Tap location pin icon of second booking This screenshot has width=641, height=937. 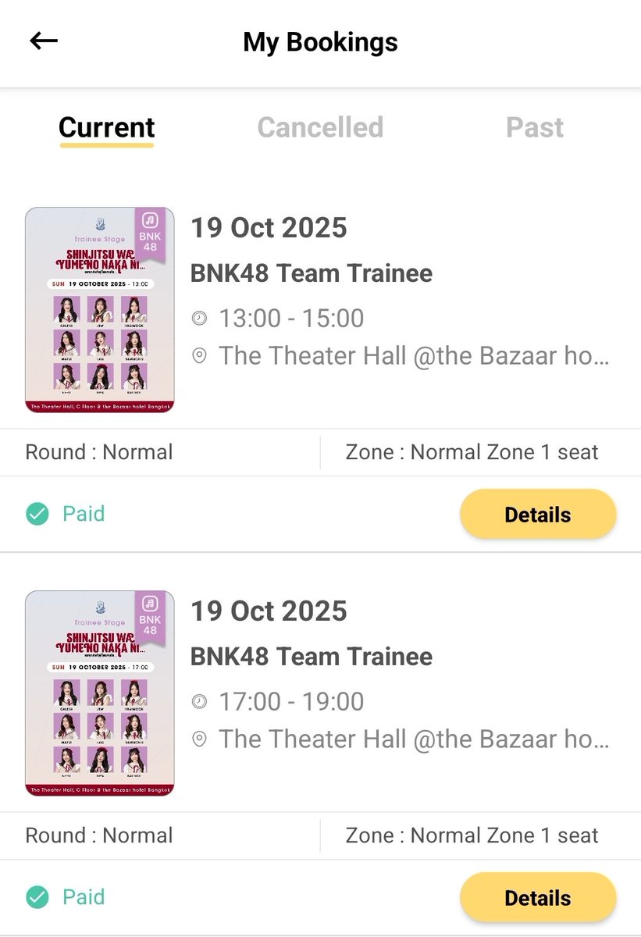point(200,739)
